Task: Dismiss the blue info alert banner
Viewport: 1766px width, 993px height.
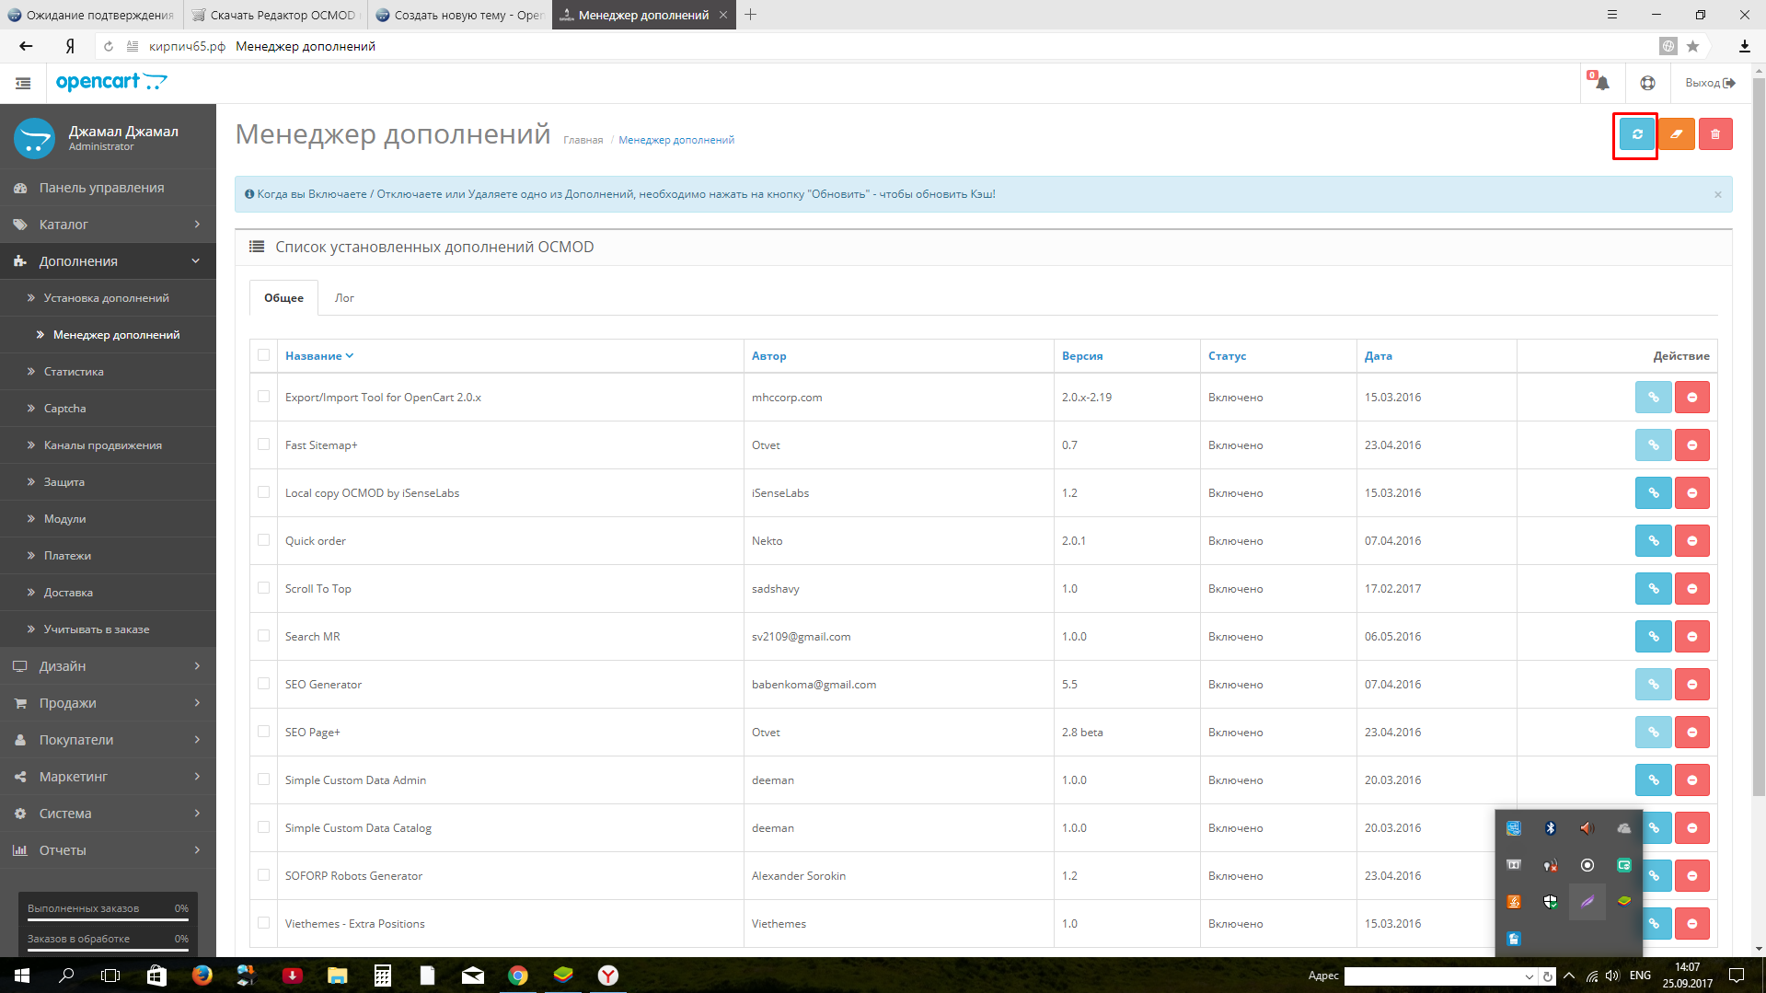Action: (x=1717, y=194)
